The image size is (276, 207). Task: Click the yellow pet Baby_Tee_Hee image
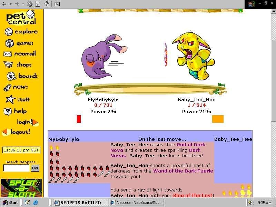pos(194,56)
